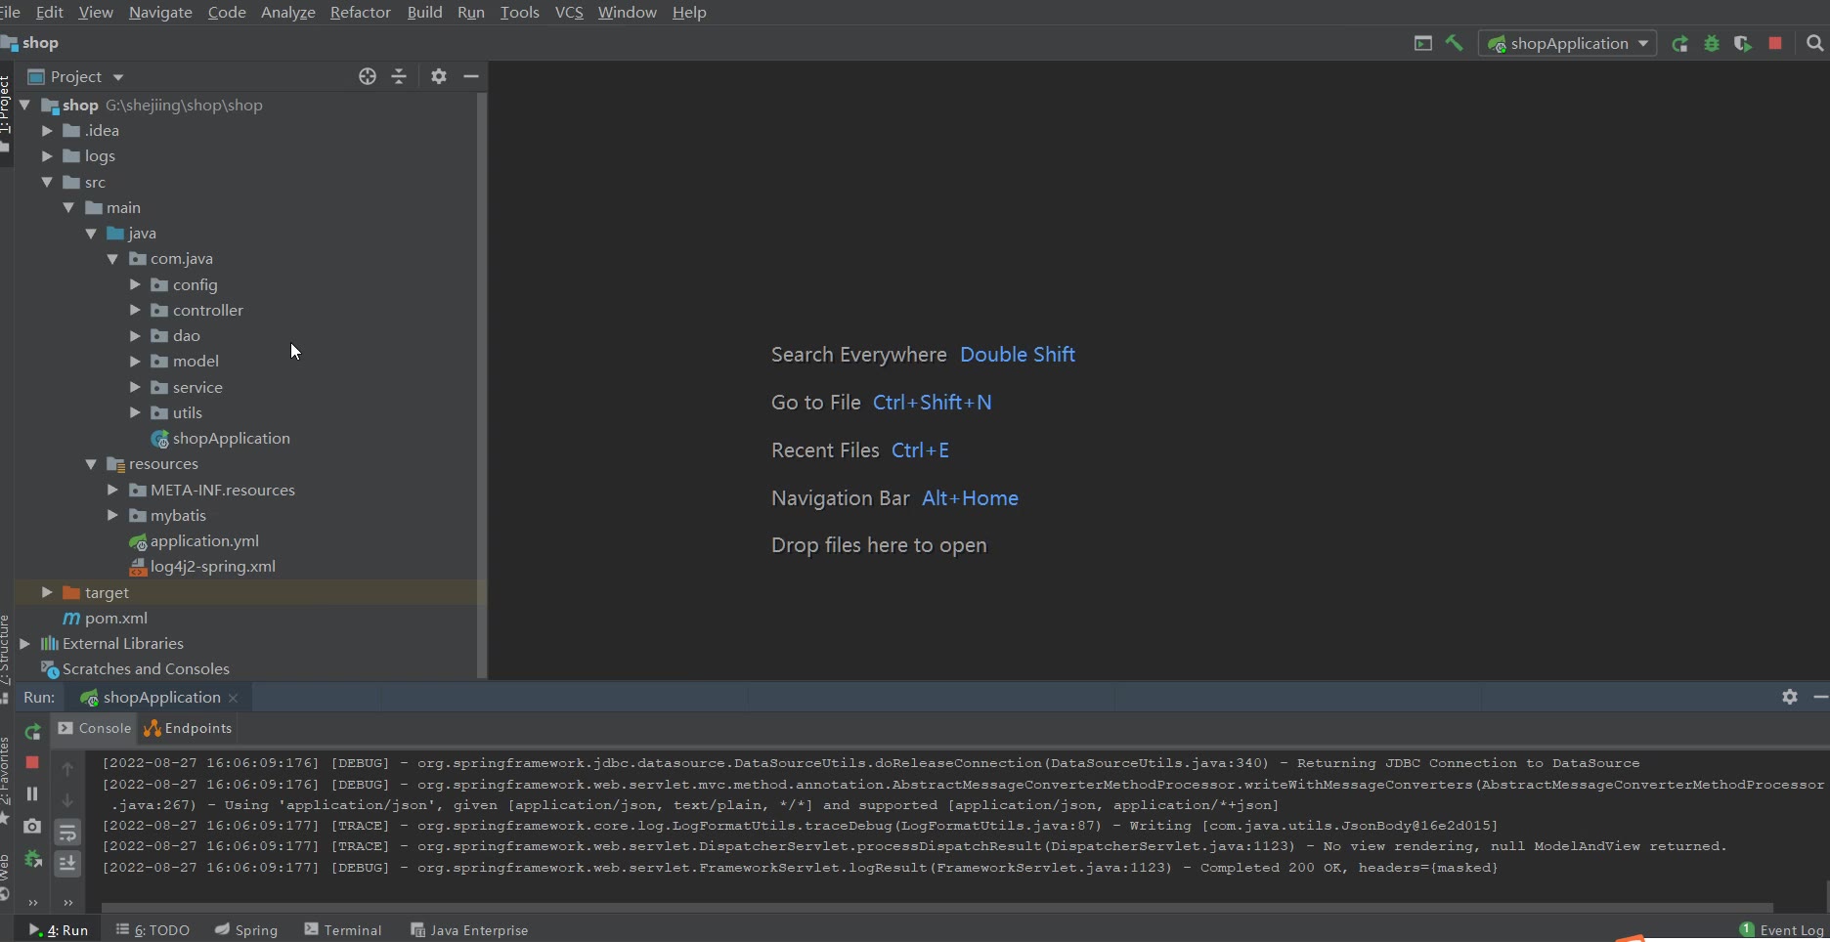Screen dimensions: 1830x942
Task: Open the 4: Run tool window tab
Action: 59,930
